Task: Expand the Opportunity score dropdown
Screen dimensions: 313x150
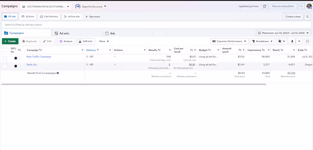Action: click(x=105, y=7)
